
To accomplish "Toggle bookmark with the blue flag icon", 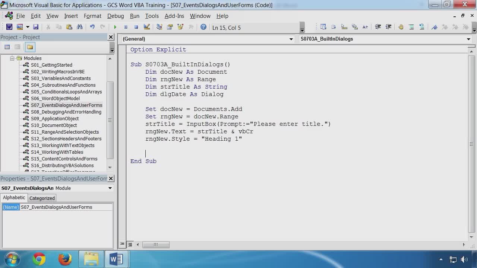I will (x=435, y=27).
